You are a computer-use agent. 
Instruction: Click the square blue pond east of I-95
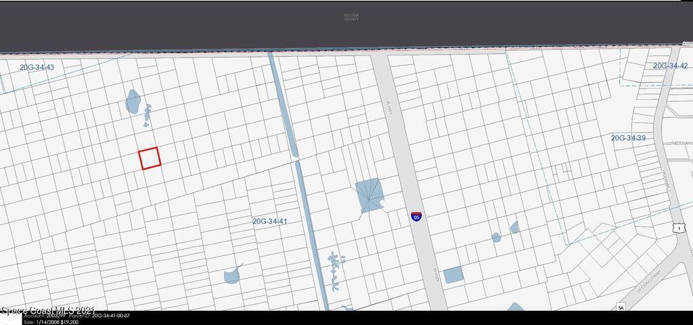pyautogui.click(x=453, y=274)
